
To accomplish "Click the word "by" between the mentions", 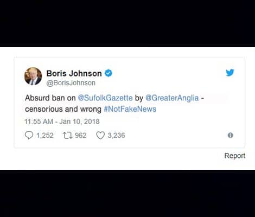I will (139, 98).
